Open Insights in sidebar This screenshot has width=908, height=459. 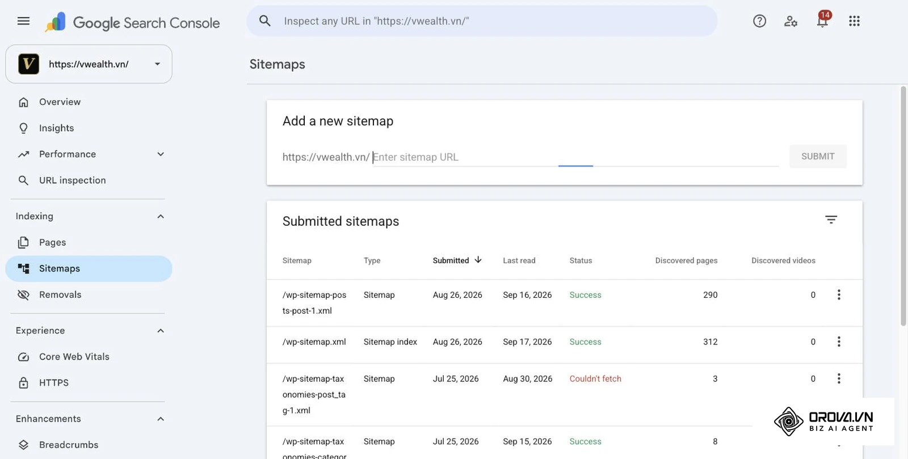[x=89, y=128]
